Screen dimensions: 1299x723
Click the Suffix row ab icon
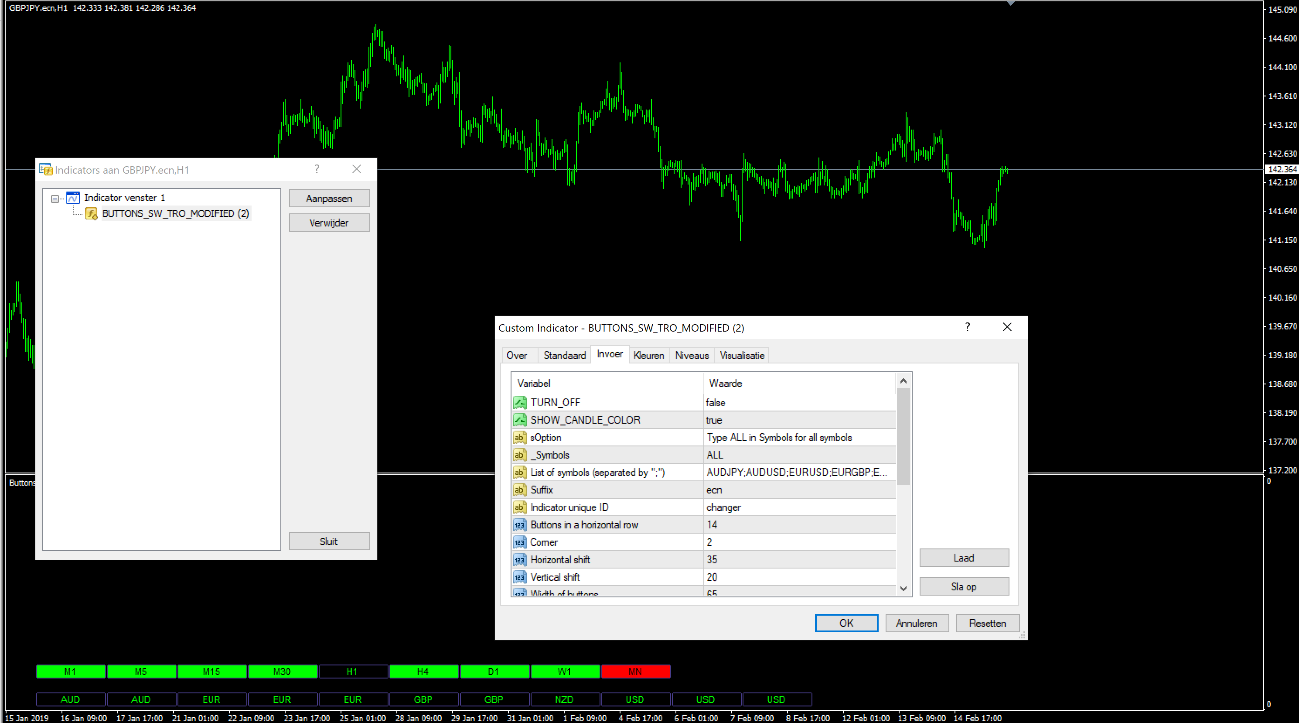tap(519, 490)
